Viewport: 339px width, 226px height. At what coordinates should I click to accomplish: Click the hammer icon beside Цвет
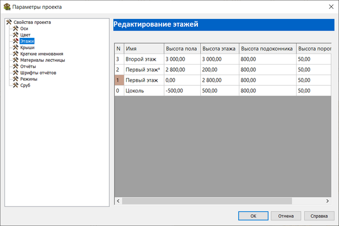pyautogui.click(x=16, y=35)
